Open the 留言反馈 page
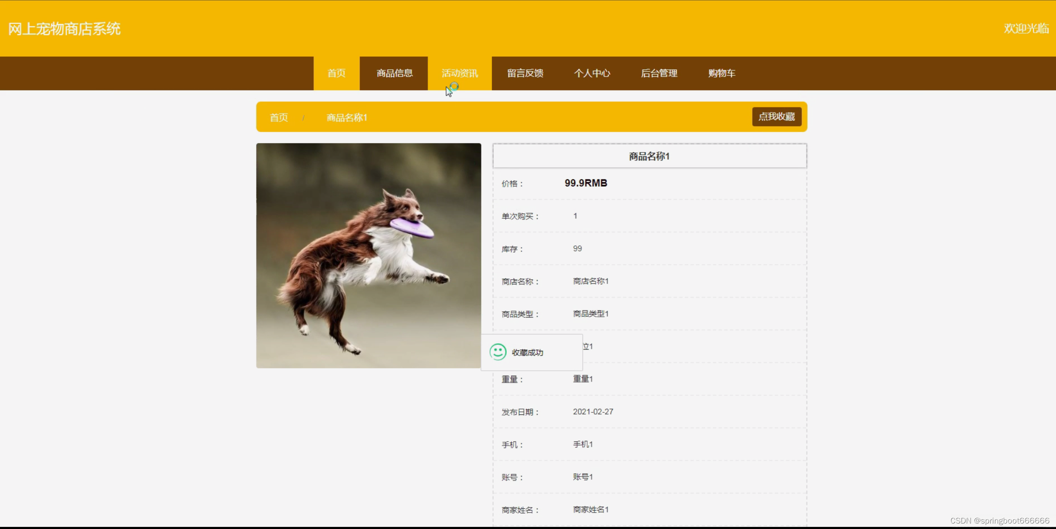 tap(525, 73)
